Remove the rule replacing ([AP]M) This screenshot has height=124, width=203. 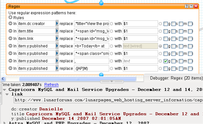click(10, 68)
